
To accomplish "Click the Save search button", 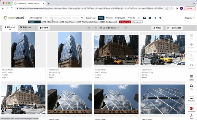I will pyautogui.click(x=137, y=22).
